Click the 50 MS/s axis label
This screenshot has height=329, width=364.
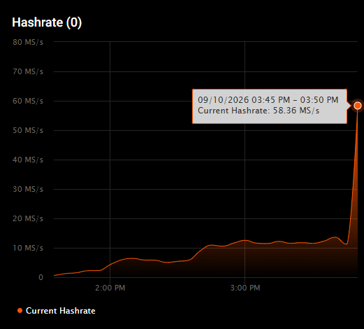coord(28,130)
